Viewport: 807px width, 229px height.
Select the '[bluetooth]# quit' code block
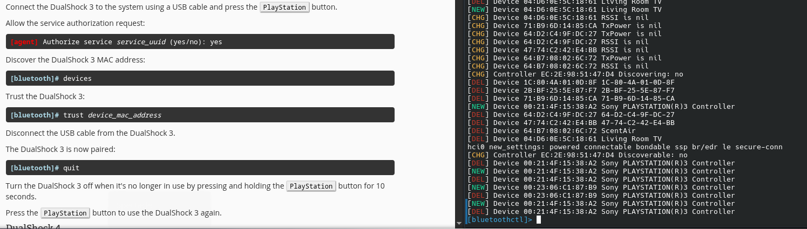tap(200, 168)
